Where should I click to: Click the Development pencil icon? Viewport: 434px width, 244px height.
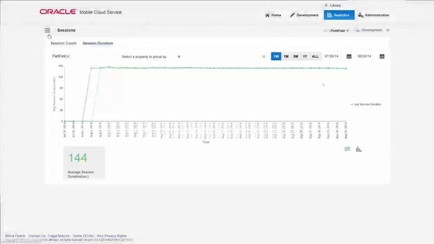pos(292,15)
